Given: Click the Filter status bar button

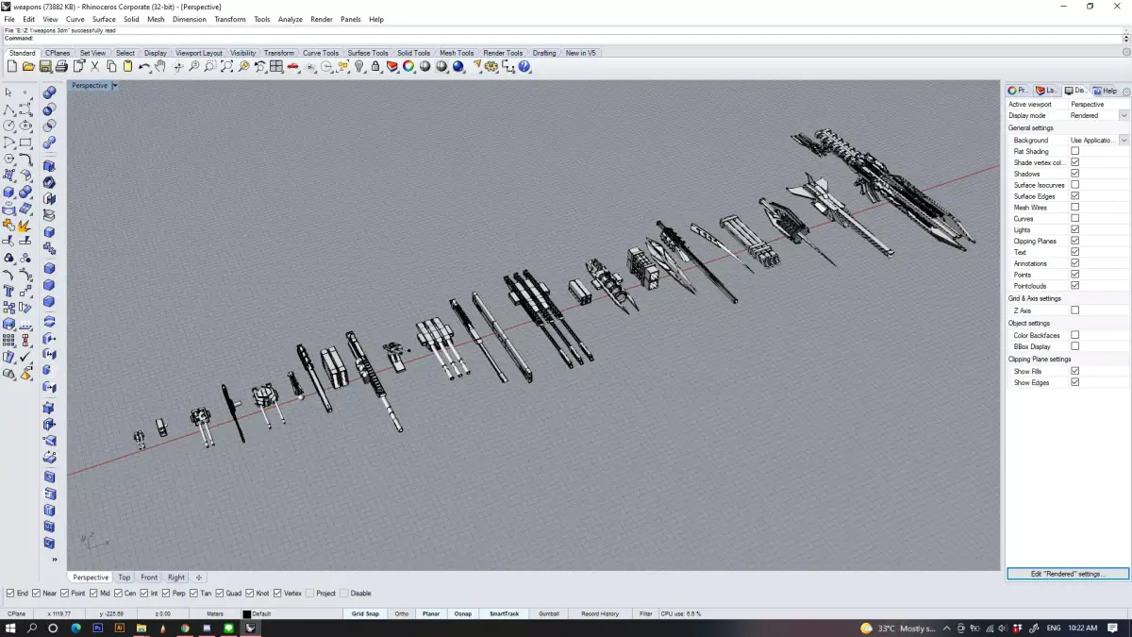Looking at the screenshot, I should [646, 613].
